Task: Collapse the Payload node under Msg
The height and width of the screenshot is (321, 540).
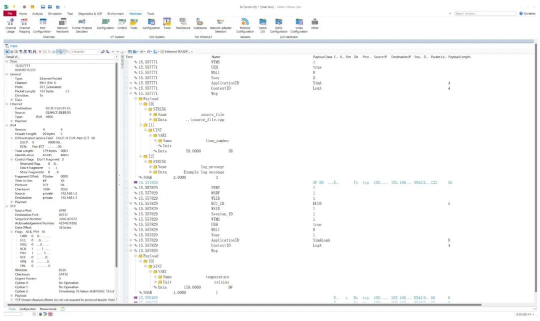Action: (135, 99)
